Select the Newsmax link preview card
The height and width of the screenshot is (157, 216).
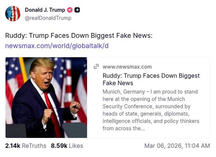[x=108, y=96]
